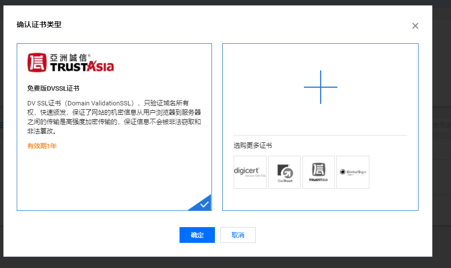
Task: Click the 选购更多证书 label
Action: coord(253,145)
